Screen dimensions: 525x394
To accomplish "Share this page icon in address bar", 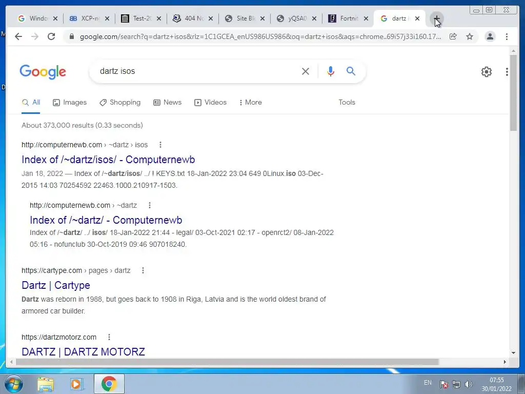I will point(453,36).
